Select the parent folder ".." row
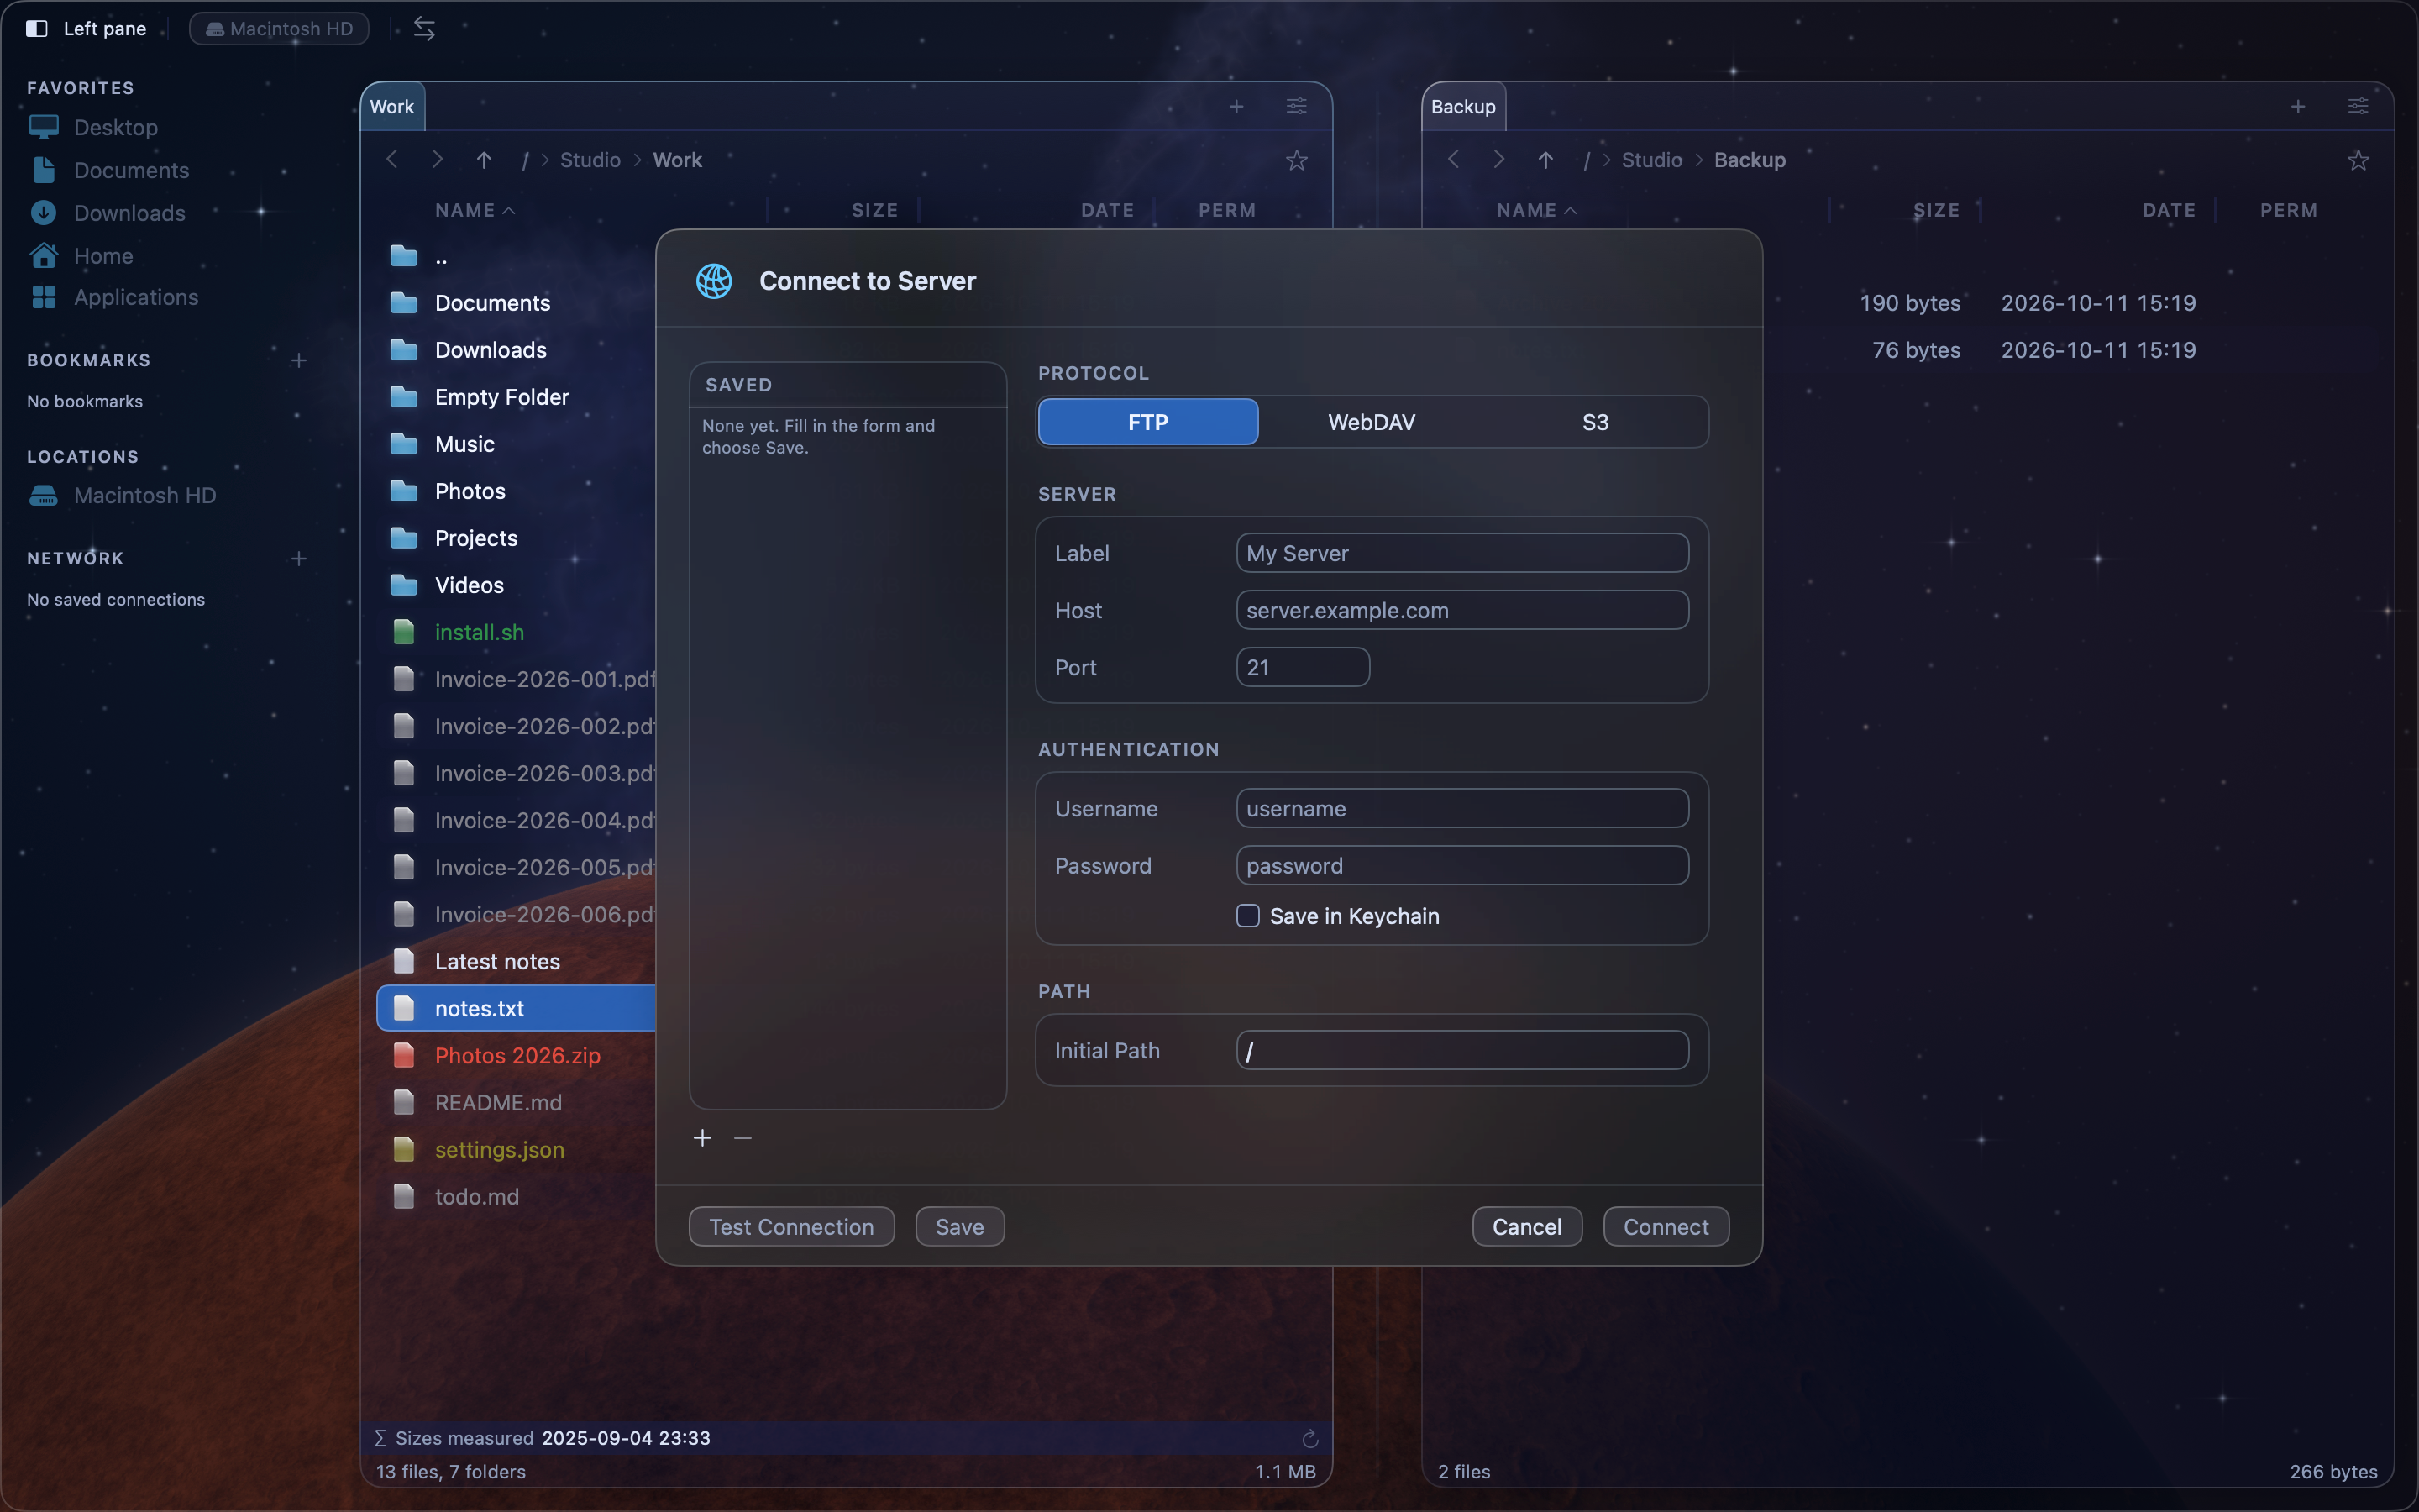2419x1512 pixels. [516, 256]
